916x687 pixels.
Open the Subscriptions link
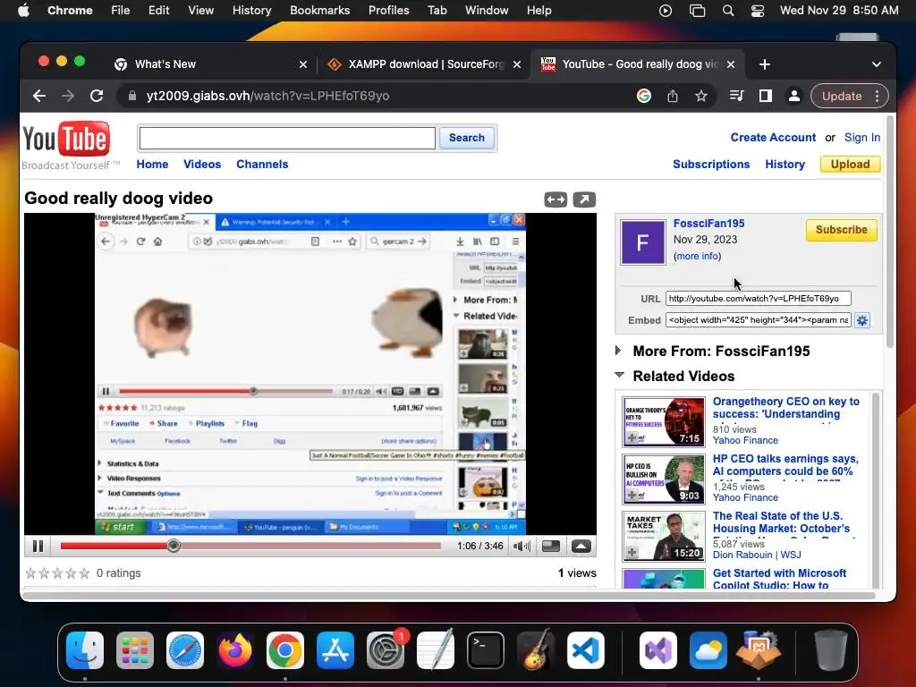[x=711, y=165]
